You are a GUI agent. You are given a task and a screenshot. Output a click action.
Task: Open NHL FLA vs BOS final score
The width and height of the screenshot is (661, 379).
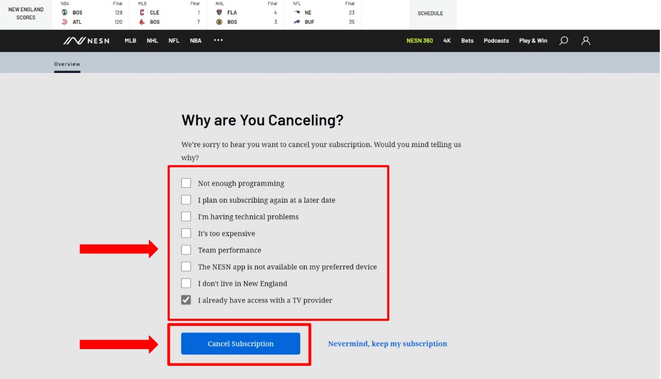246,14
